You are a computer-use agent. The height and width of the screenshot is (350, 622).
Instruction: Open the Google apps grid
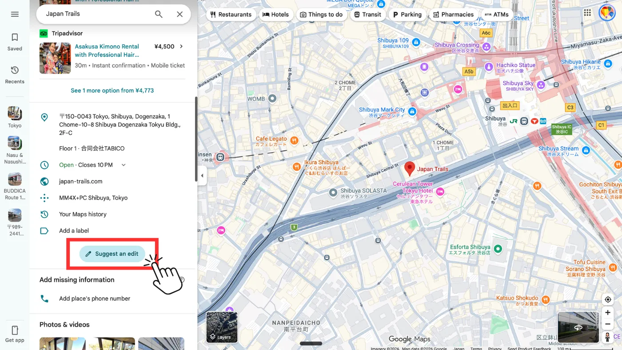point(587,12)
